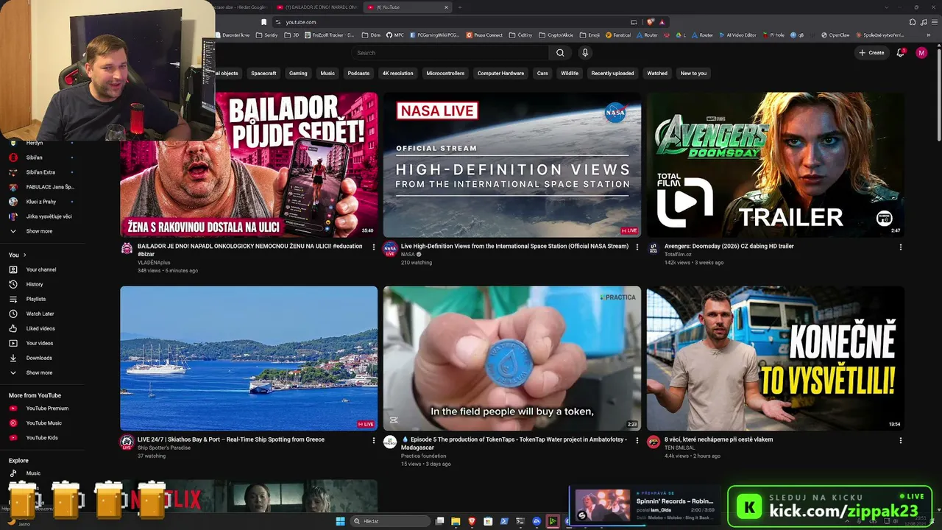Open File Explorer from the taskbar

coord(456,521)
